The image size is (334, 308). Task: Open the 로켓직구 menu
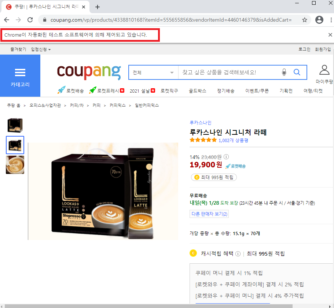pos(169,91)
